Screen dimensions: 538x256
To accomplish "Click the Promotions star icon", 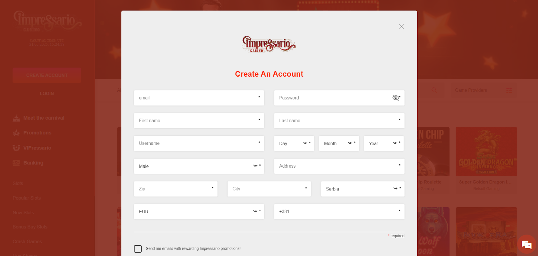I will [x=16, y=133].
